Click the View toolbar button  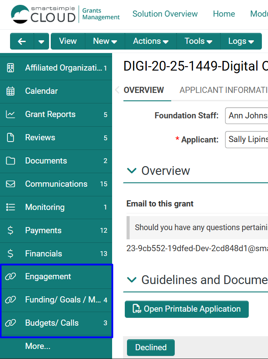68,41
